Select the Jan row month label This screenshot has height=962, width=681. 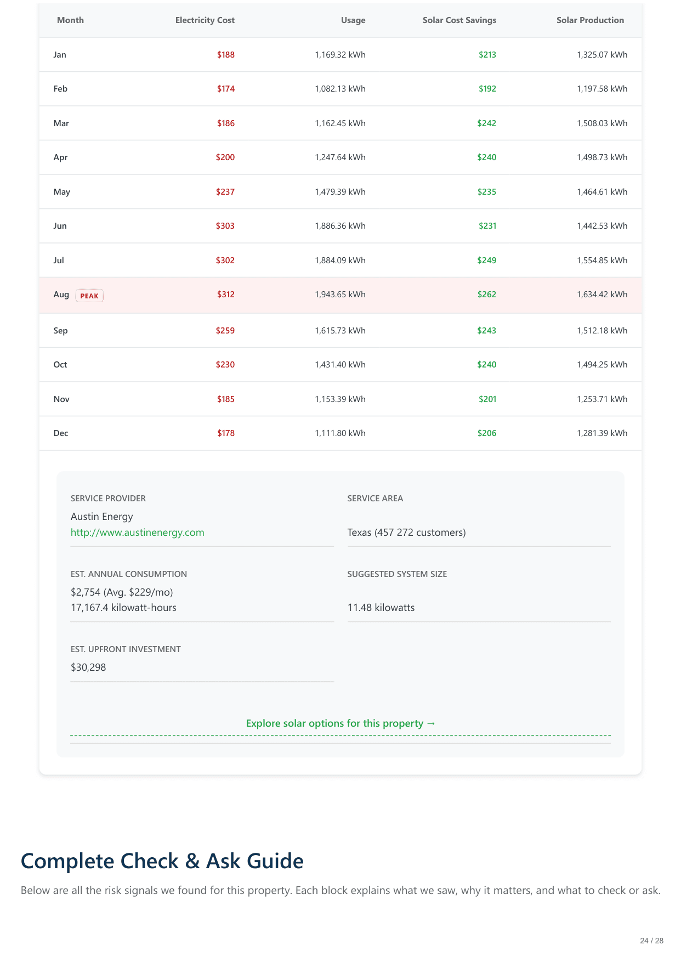[60, 55]
